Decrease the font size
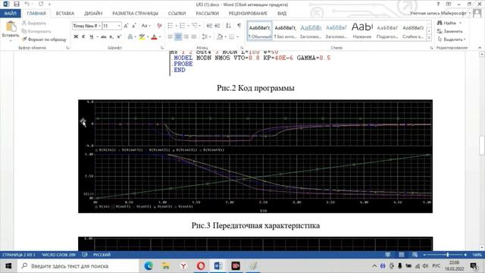Viewport: 485px width, 273px height. pyautogui.click(x=134, y=26)
